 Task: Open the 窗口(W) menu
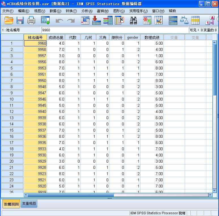tap(158, 11)
